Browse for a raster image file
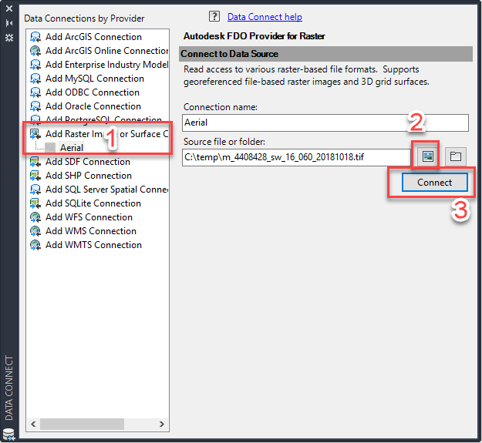Screen dimensions: 482x443 point(427,156)
